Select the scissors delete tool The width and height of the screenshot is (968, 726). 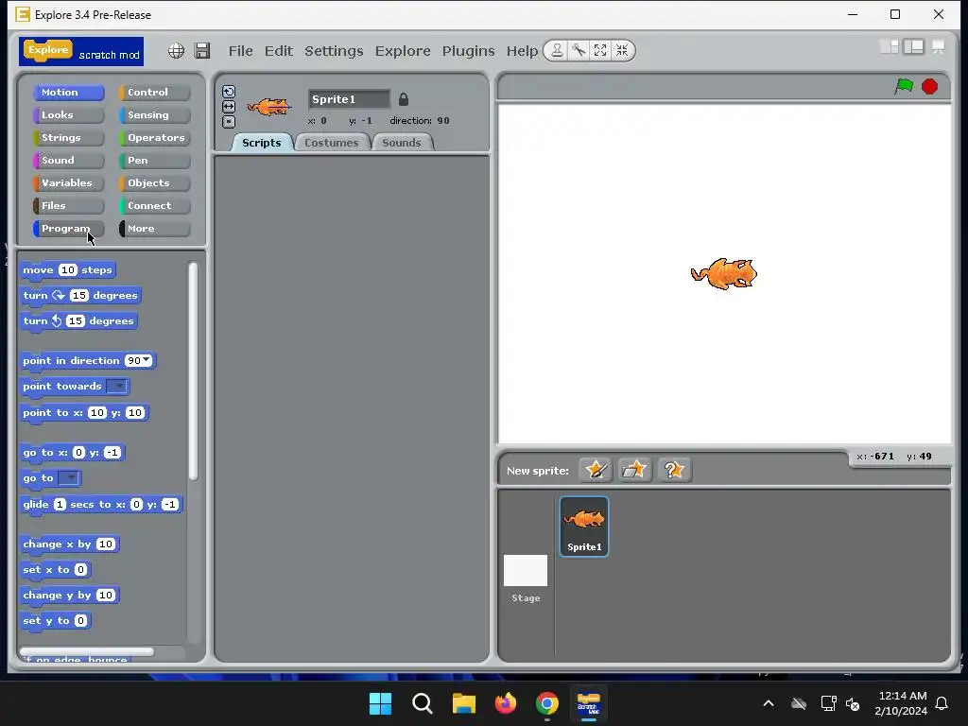pyautogui.click(x=579, y=51)
